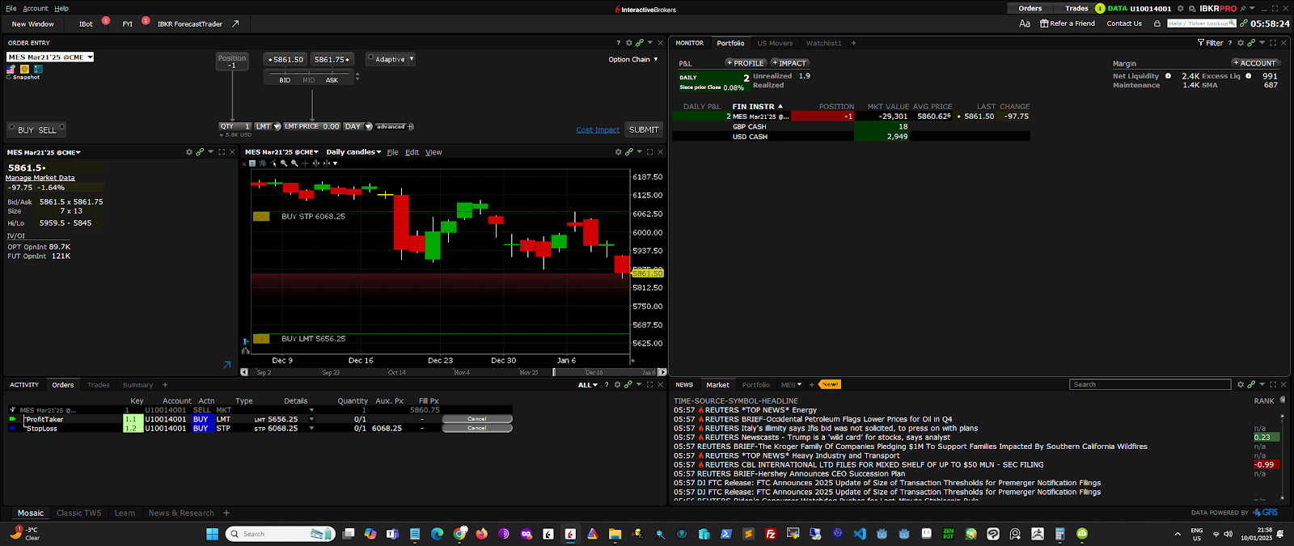Expand ProfitTaker details dropdown arrow
Screen dimensions: 1294x546
pyautogui.click(x=311, y=419)
